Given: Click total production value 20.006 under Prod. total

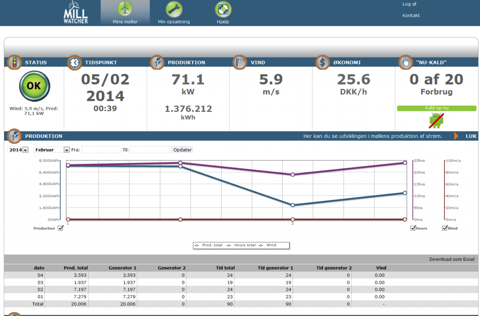Looking at the screenshot, I should [79, 304].
